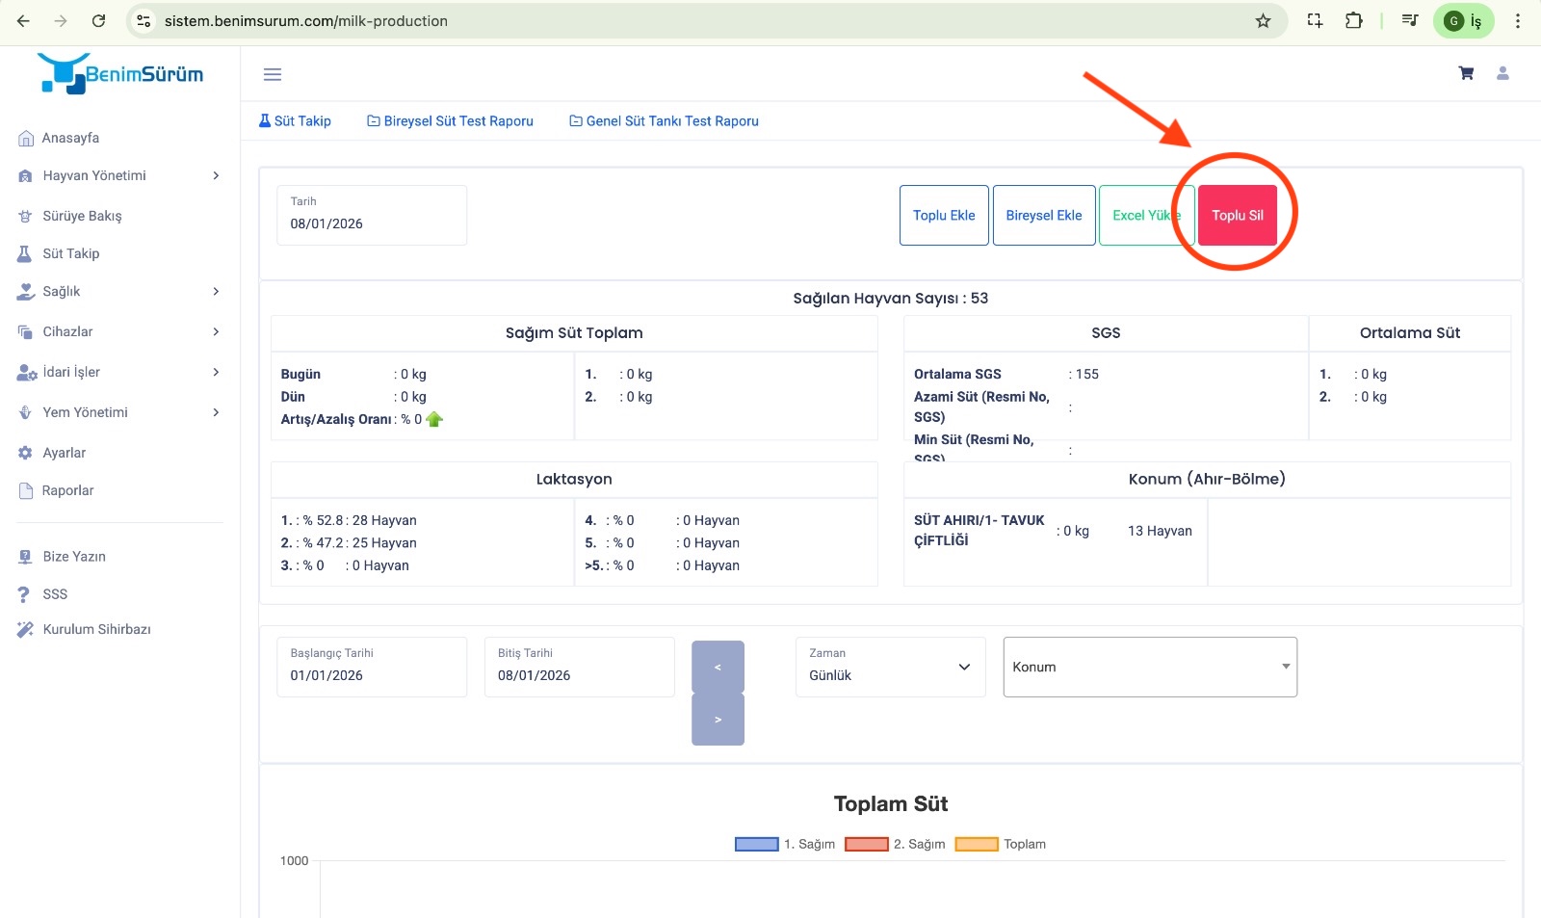Screen dimensions: 1541x918
Task: Click the previous period '<' button
Action: (x=718, y=667)
